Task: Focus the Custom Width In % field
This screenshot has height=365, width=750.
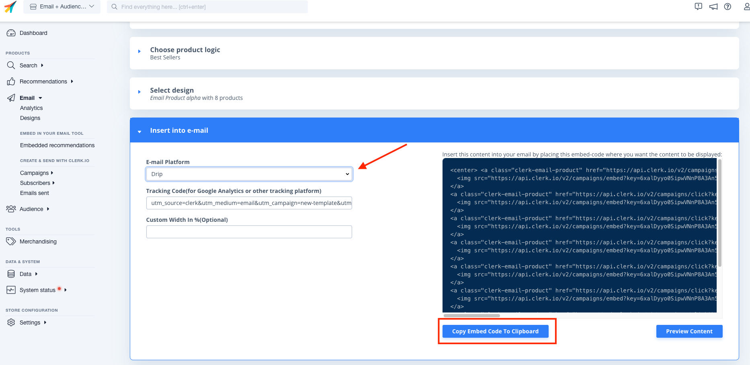Action: (249, 232)
